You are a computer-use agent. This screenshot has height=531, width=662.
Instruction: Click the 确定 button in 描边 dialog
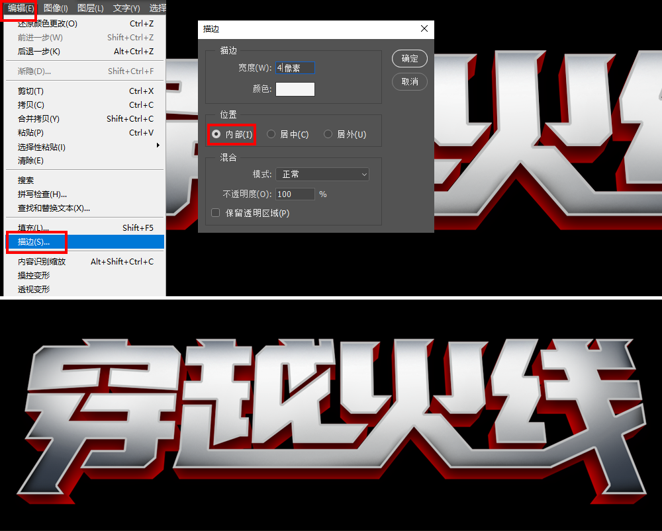(410, 59)
